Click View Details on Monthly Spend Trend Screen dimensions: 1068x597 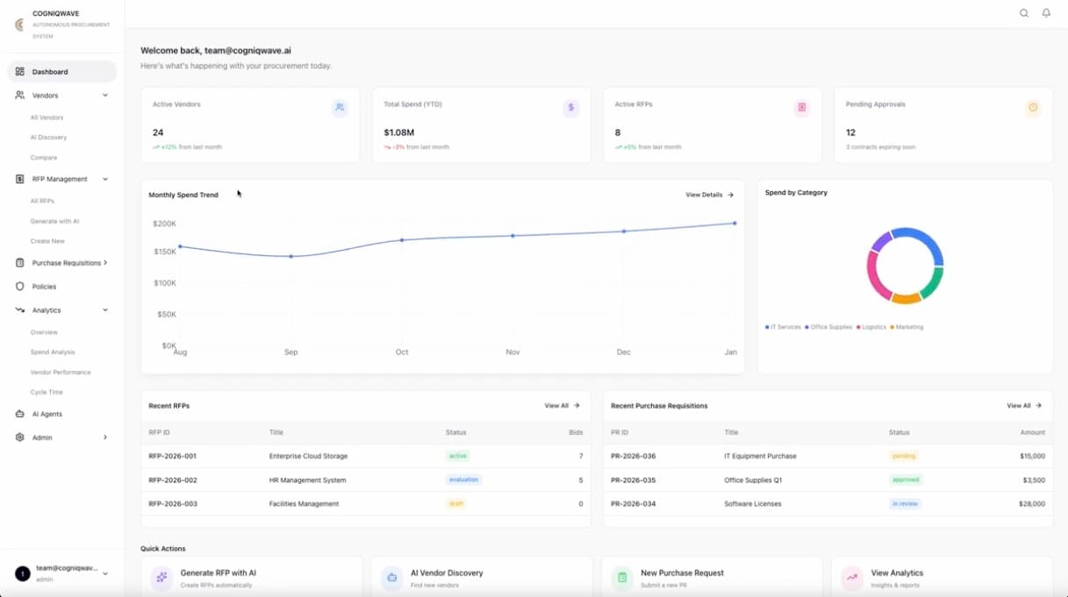click(x=709, y=195)
